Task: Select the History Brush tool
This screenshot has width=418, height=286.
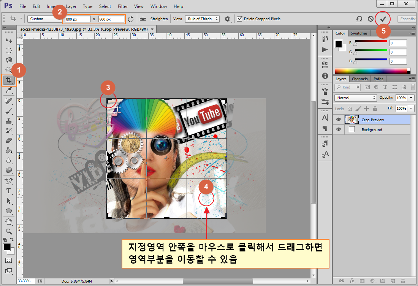Action: coord(9,131)
